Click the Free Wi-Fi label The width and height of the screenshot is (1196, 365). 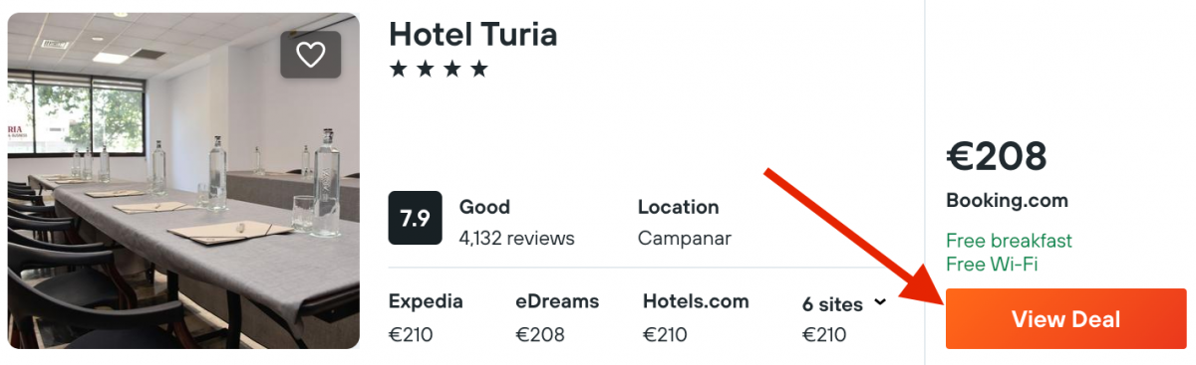tap(992, 265)
